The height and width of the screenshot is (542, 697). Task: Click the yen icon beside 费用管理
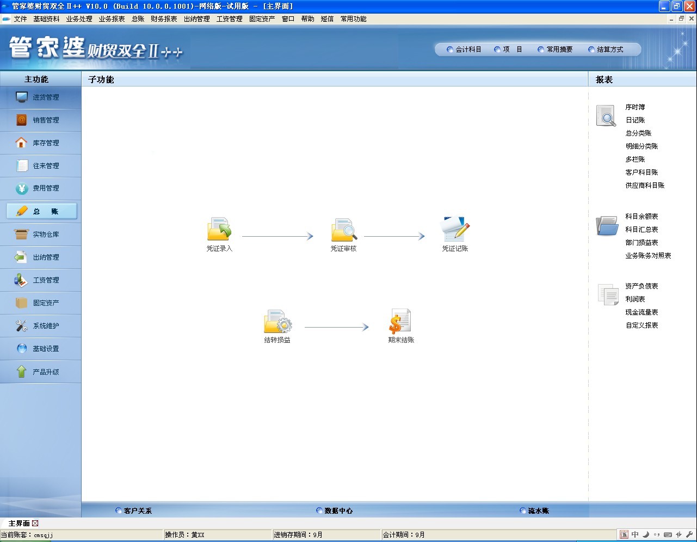(x=22, y=188)
